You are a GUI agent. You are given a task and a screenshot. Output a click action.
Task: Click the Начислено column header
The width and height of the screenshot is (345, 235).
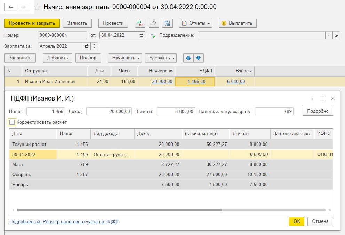pyautogui.click(x=157, y=71)
